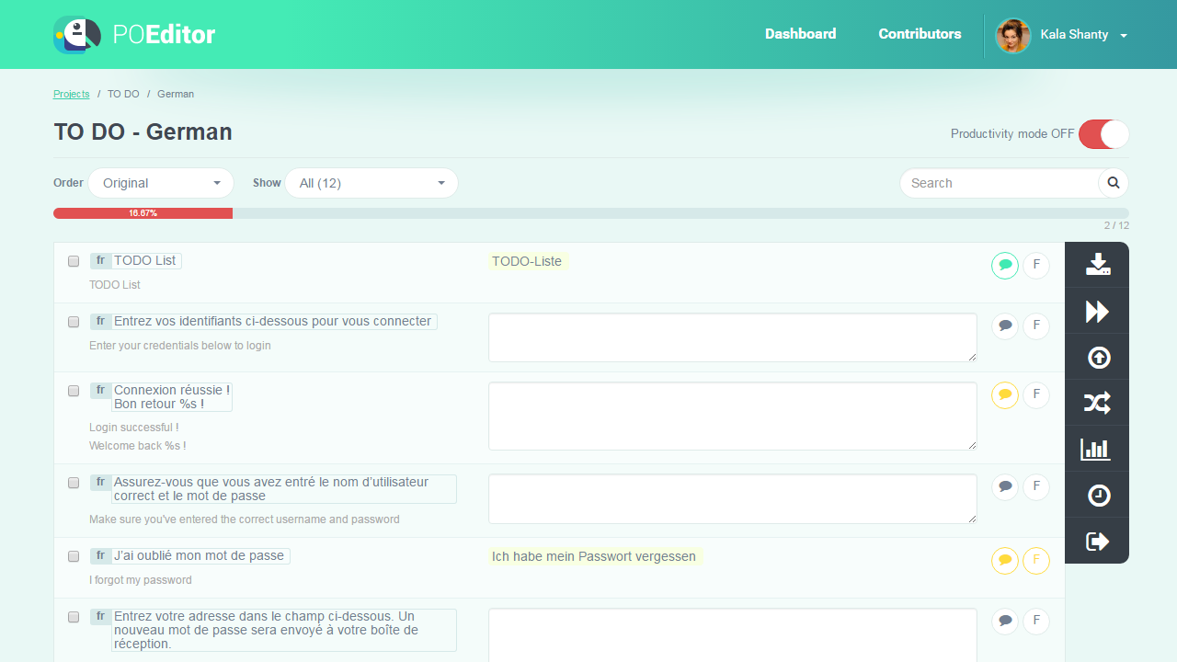Toggle fuzzy on I forgot my password row
This screenshot has height=662, width=1177.
point(1036,560)
